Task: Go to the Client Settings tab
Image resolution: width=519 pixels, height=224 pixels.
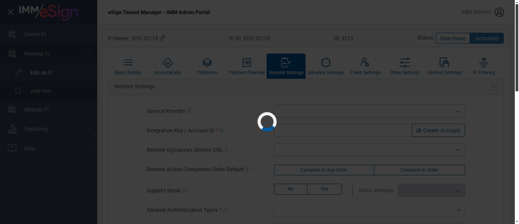Action: pos(365,66)
